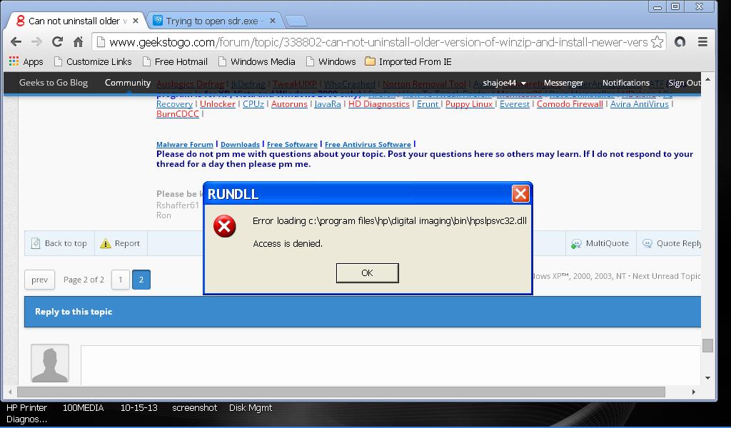Open the Customize Links bookmark
The height and width of the screenshot is (428, 731).
tap(94, 61)
